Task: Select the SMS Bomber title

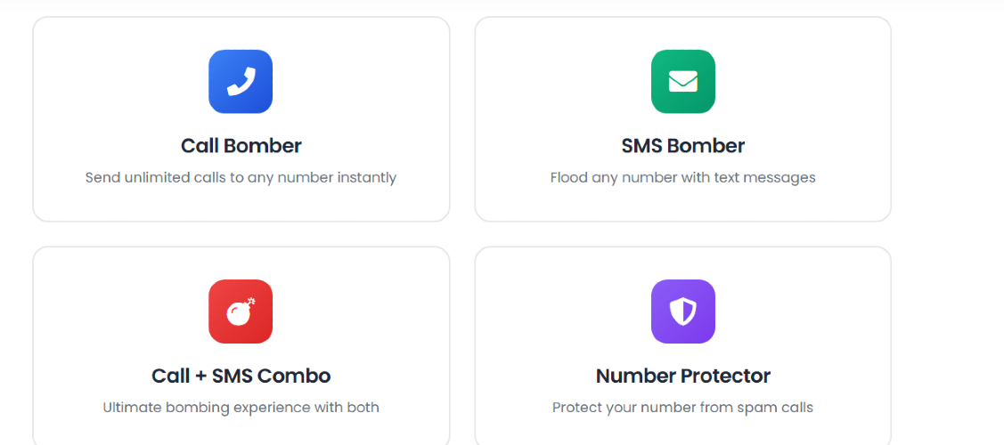Action: pyautogui.click(x=682, y=146)
